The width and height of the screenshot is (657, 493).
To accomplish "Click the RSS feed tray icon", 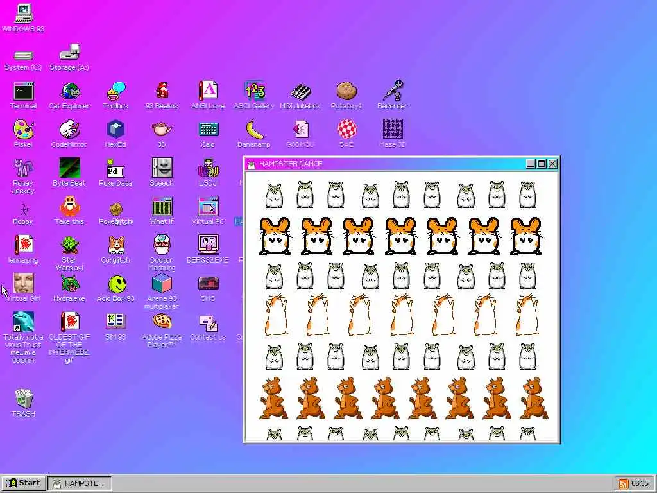I will (622, 484).
